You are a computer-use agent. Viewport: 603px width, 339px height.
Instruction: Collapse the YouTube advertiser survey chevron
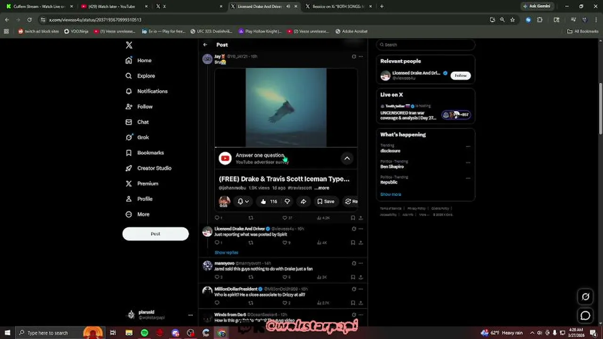347,158
